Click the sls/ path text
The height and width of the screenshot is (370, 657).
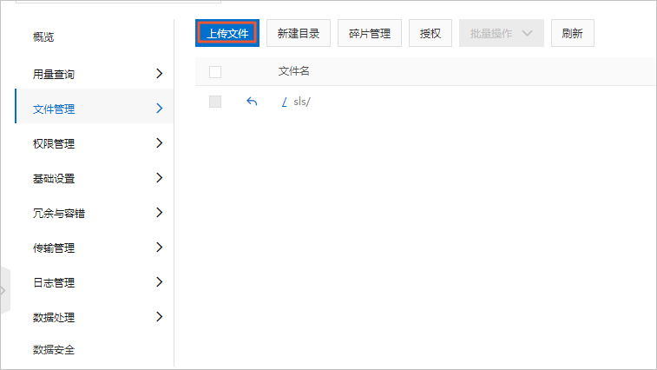click(x=302, y=102)
